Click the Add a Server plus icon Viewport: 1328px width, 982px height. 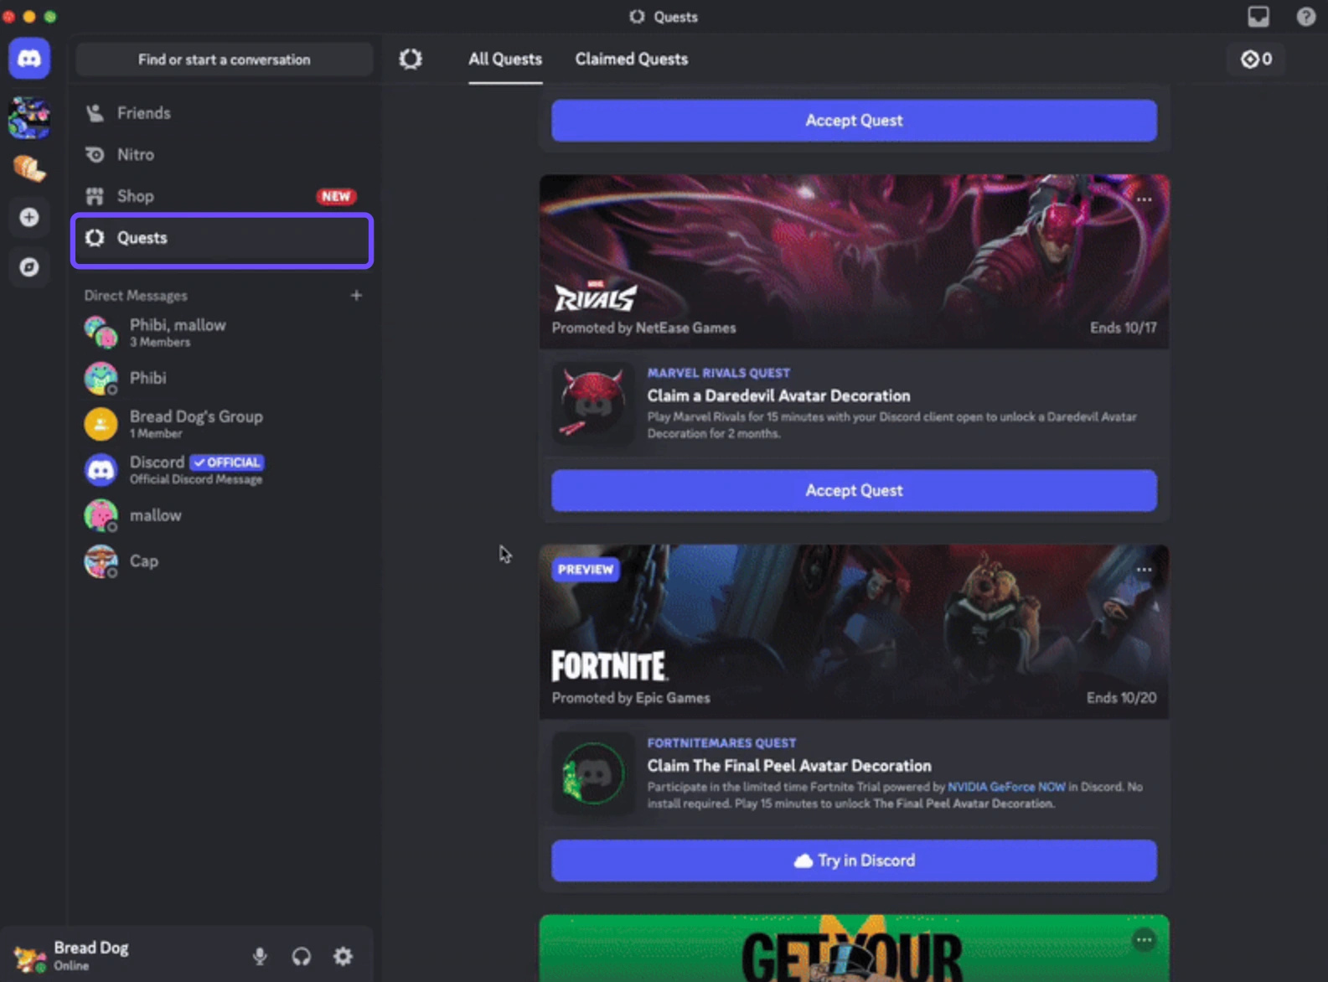pos(29,218)
